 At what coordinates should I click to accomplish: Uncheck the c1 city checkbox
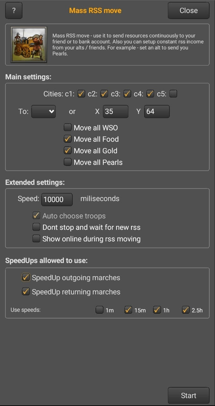[81, 94]
